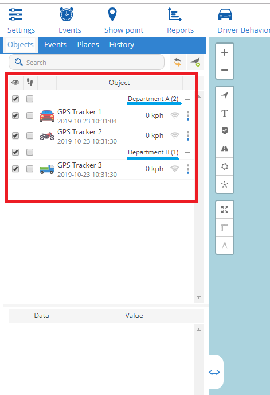The height and width of the screenshot is (395, 270).
Task: Open the three-dot menu for GPS Tracker 3
Action: [188, 169]
